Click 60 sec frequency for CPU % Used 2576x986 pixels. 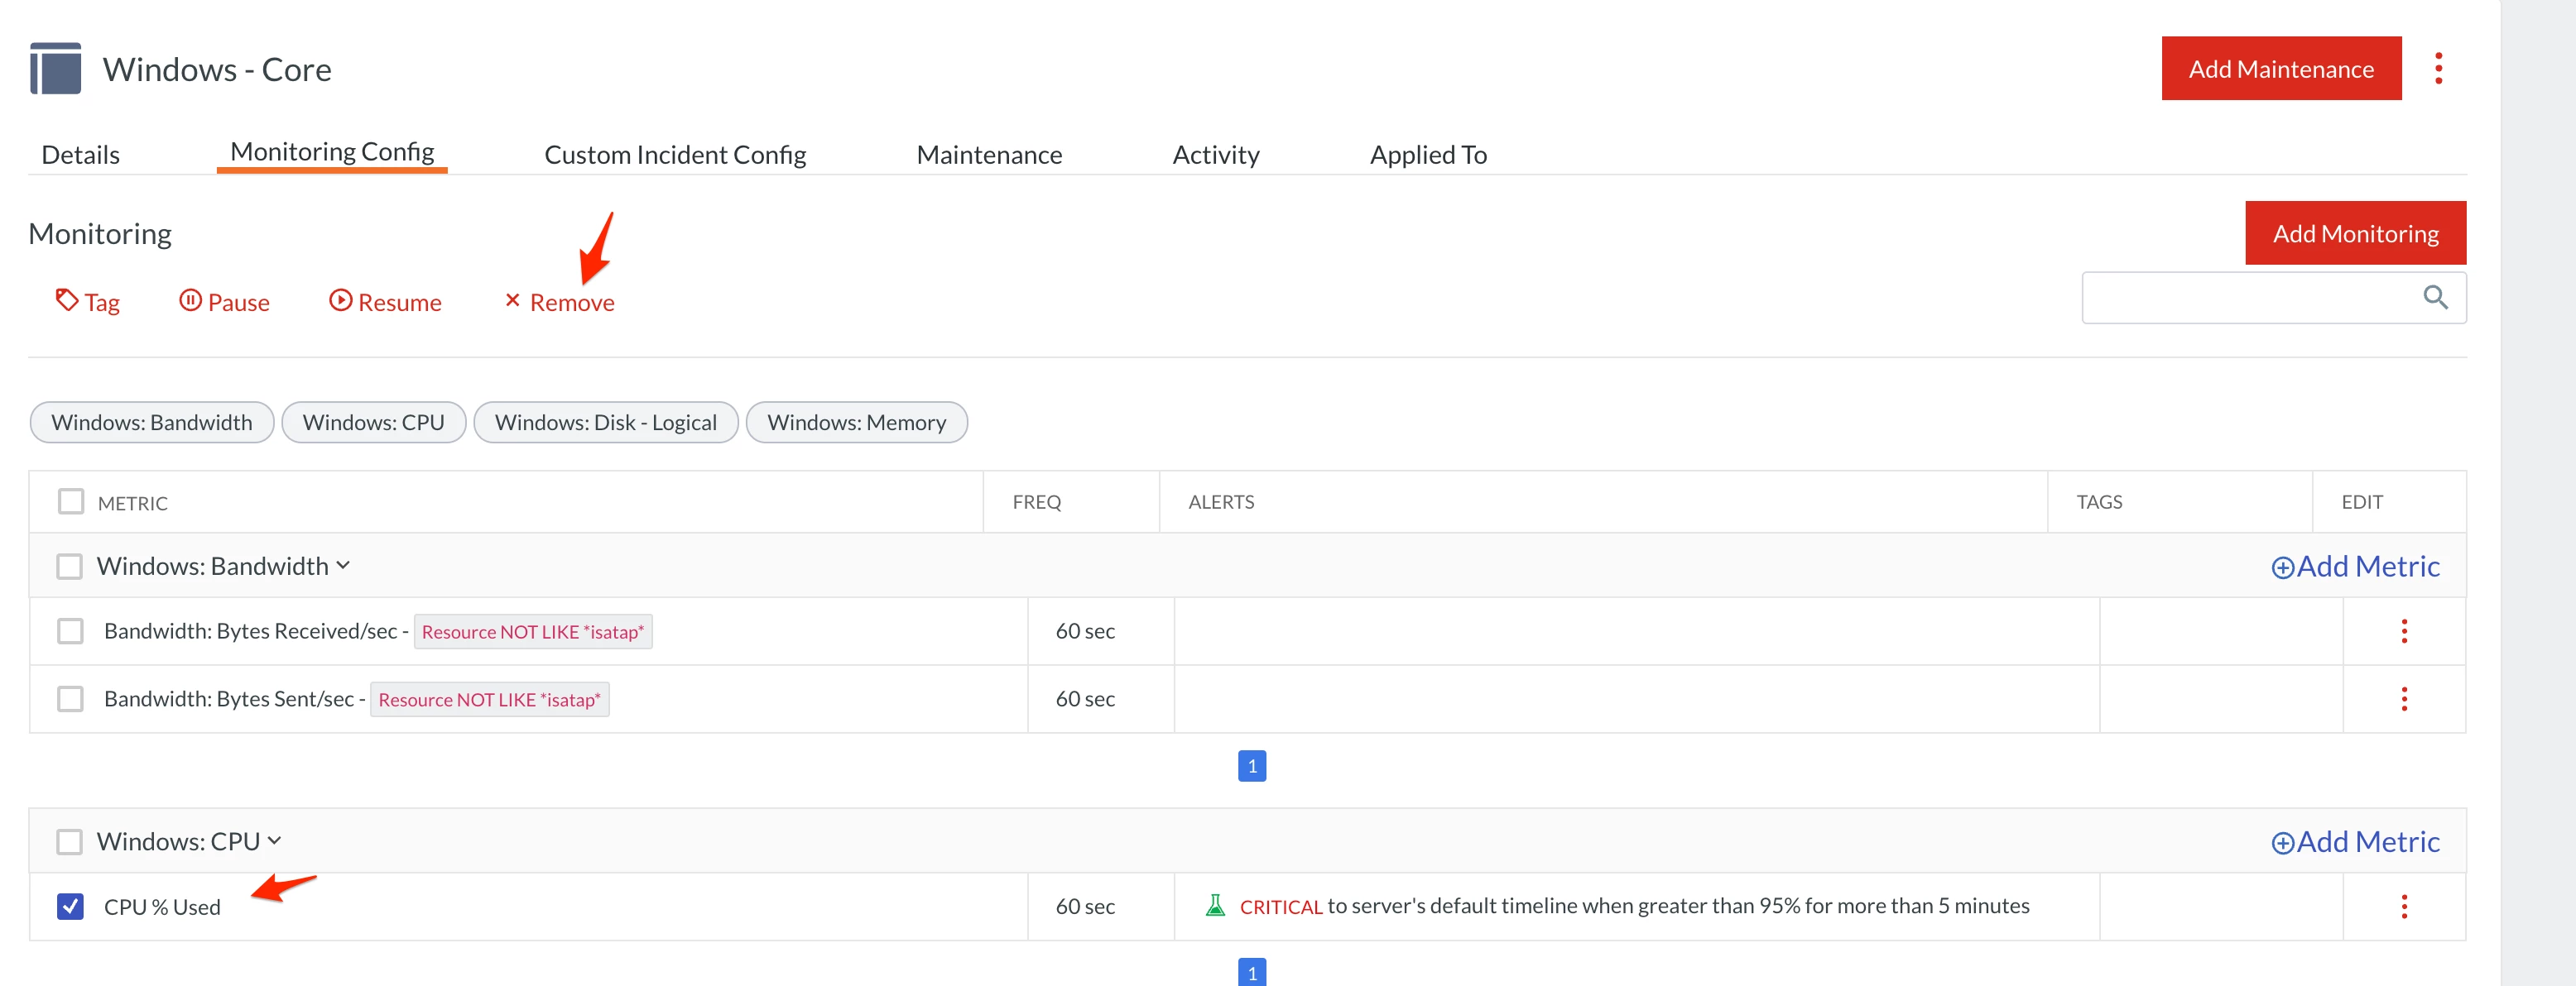[1085, 906]
